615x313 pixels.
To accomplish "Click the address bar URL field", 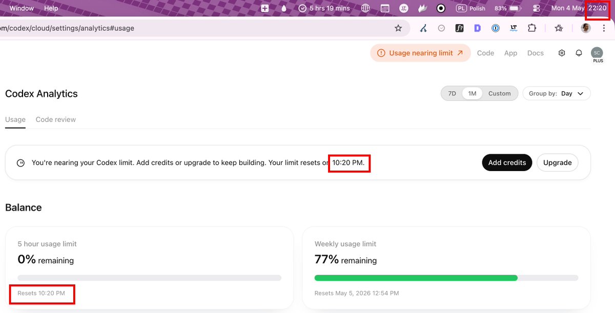I will click(205, 28).
